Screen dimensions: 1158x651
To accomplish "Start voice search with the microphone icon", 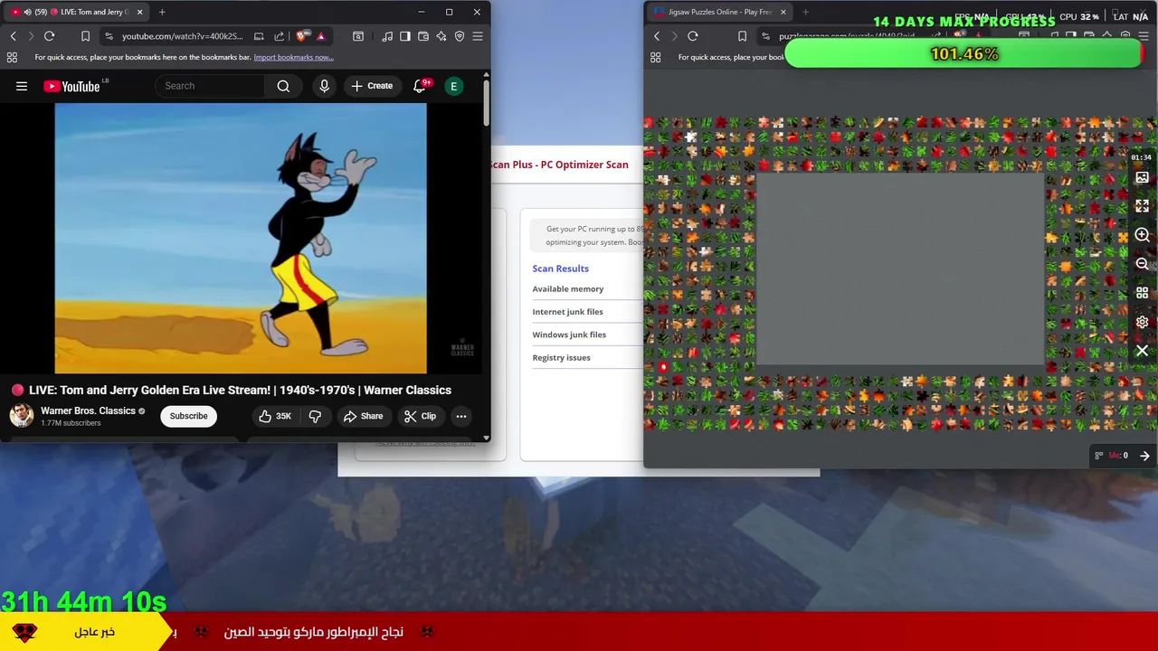I will coord(324,86).
